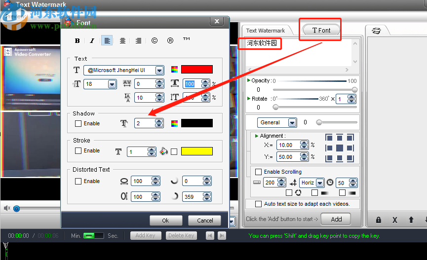The height and width of the screenshot is (260, 427).
Task: Increase shadow offset value stepper
Action: coord(159,121)
